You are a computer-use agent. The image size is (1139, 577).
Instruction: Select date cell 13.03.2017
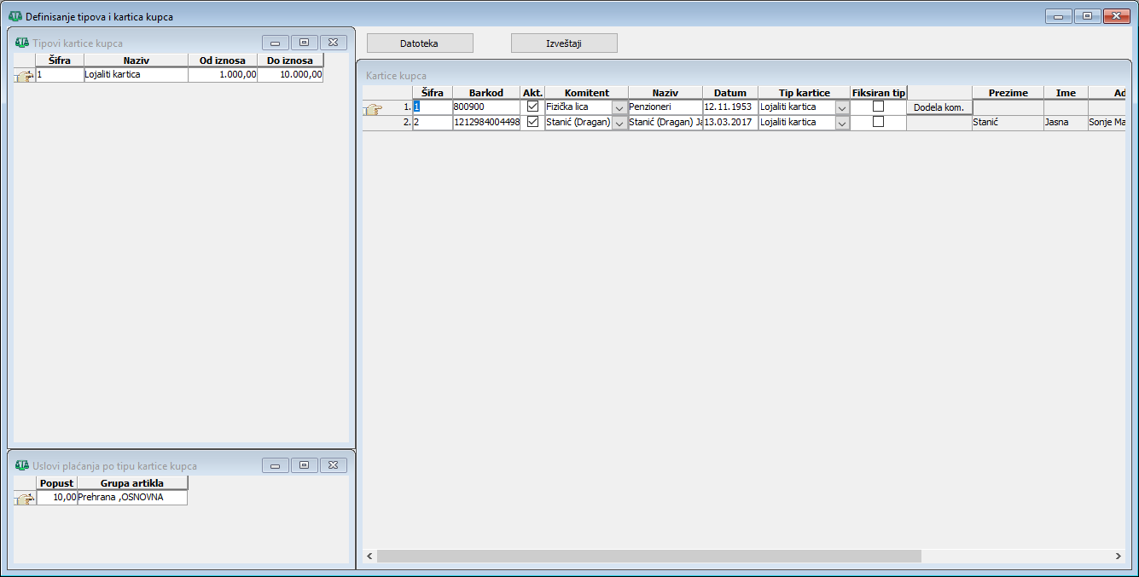click(x=730, y=123)
